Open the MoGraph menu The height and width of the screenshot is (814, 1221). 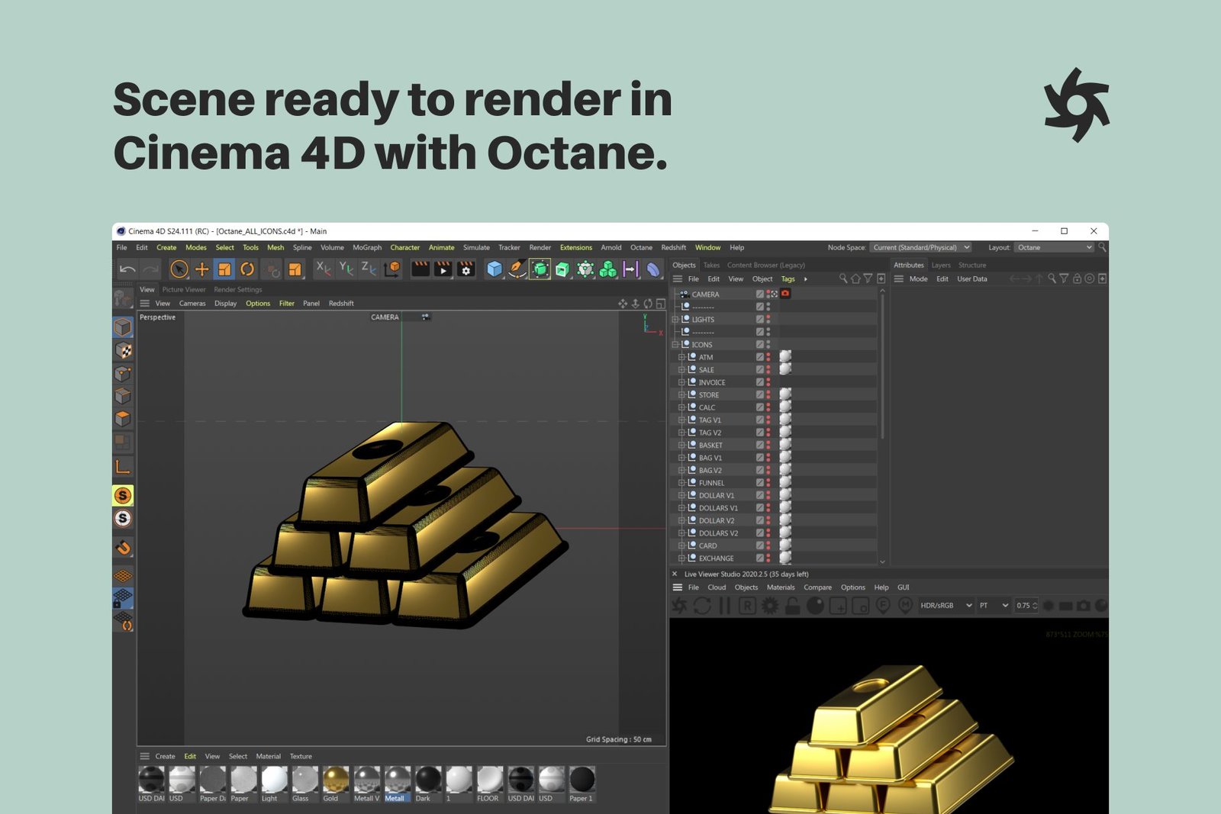click(x=366, y=247)
